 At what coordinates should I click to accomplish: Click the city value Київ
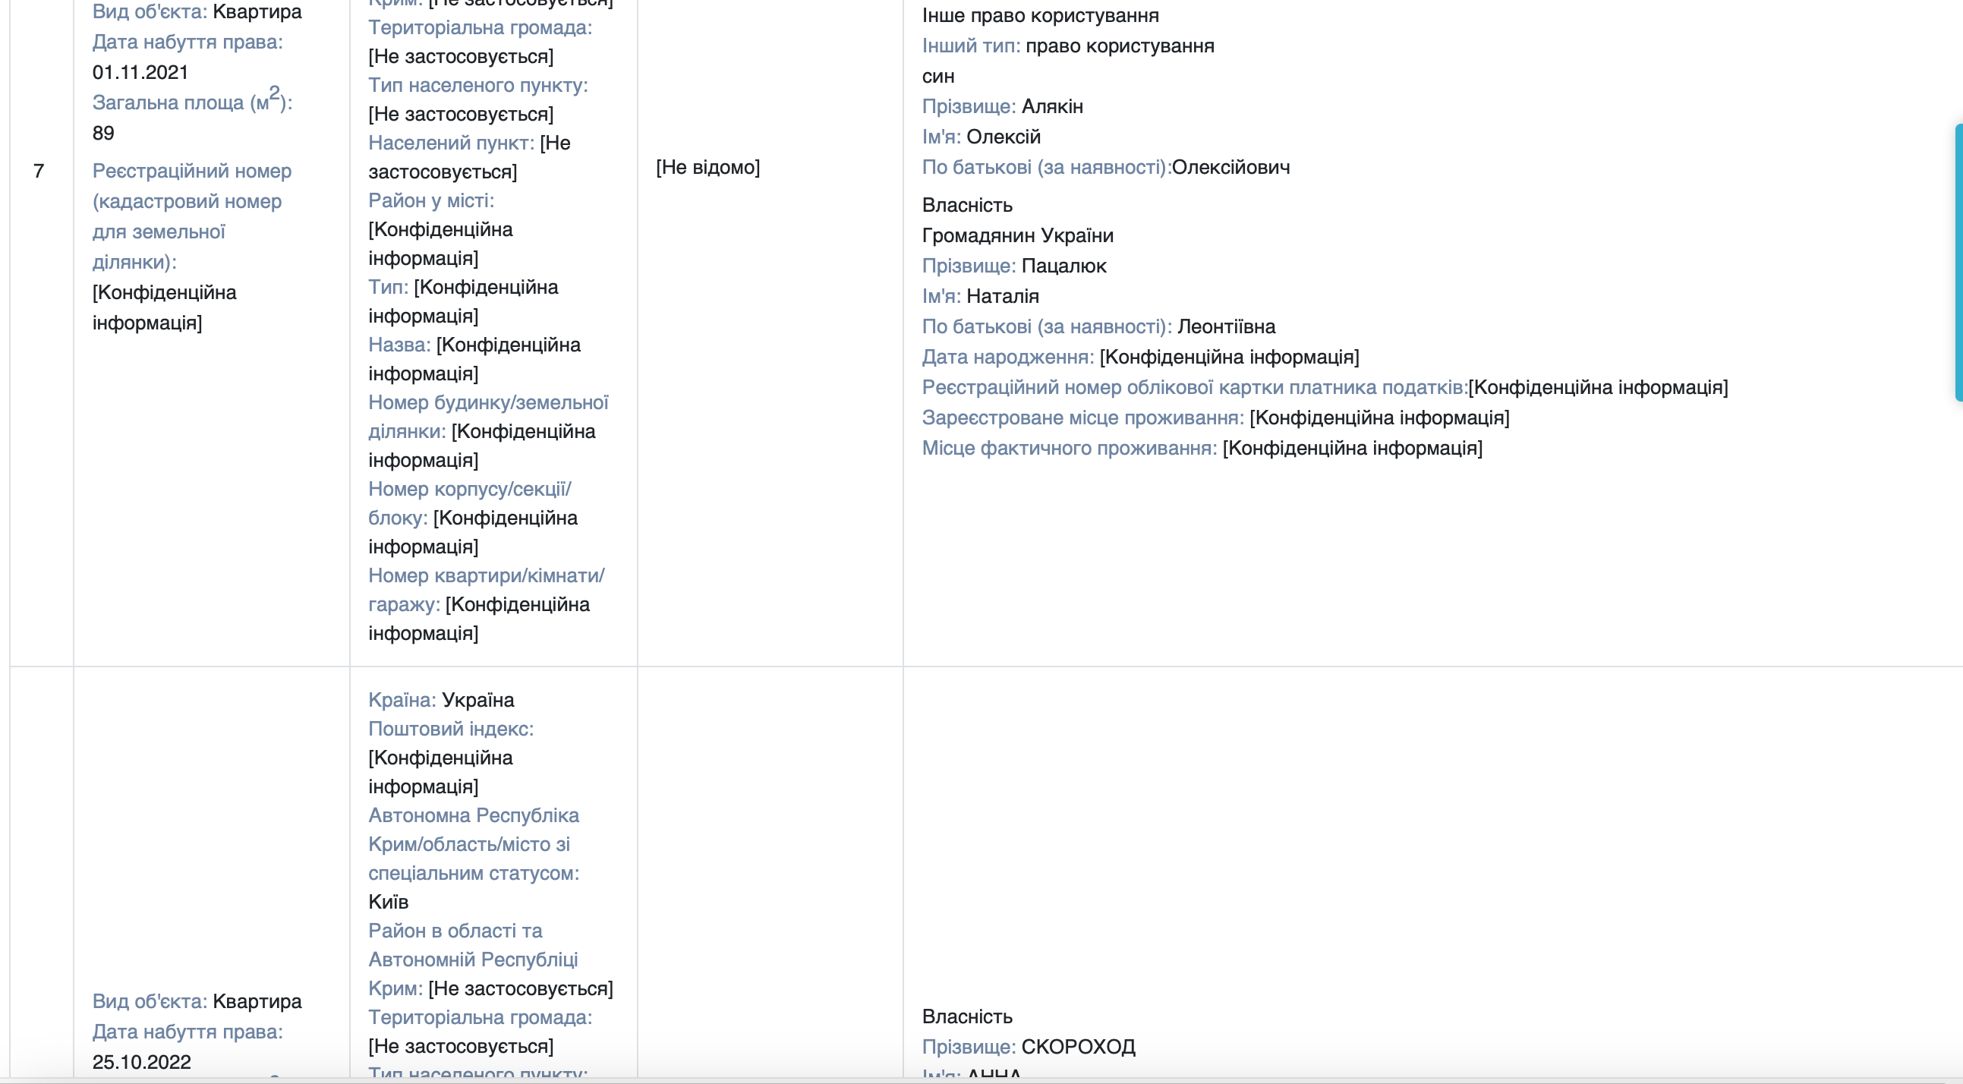389,902
